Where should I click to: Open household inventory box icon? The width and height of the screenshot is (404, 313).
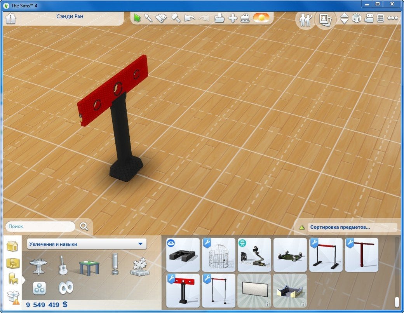(x=13, y=297)
